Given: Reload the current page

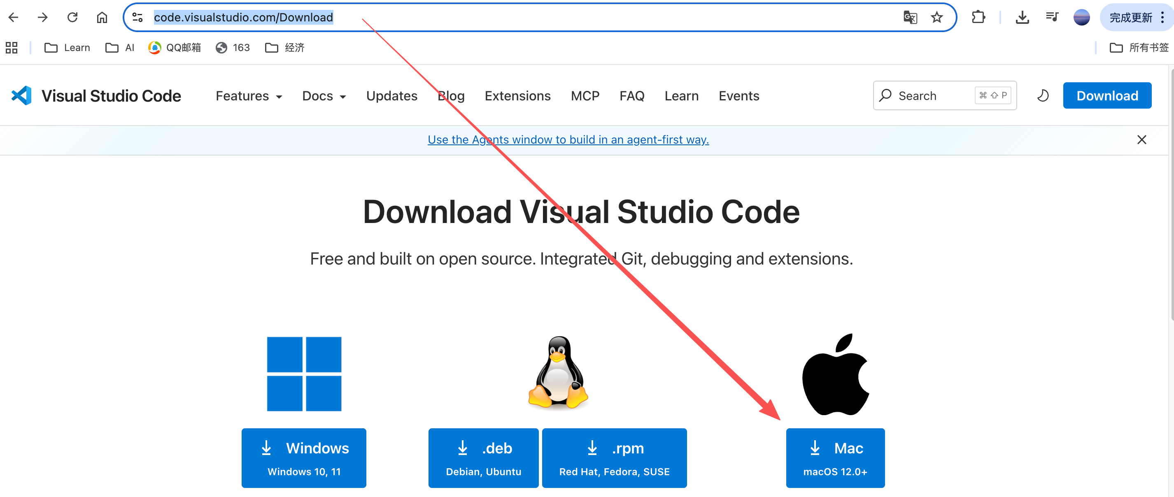Looking at the screenshot, I should (72, 17).
